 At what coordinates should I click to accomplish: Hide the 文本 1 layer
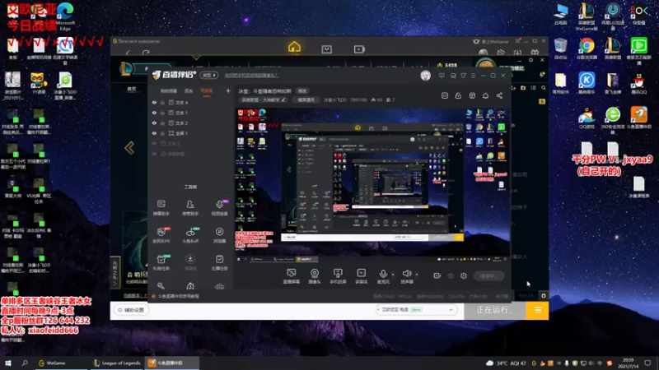coord(154,113)
